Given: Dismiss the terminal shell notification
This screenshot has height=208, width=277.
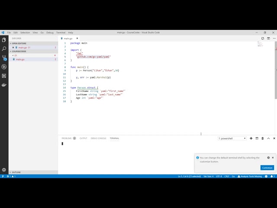Looking at the screenshot, I should click(x=273, y=158).
